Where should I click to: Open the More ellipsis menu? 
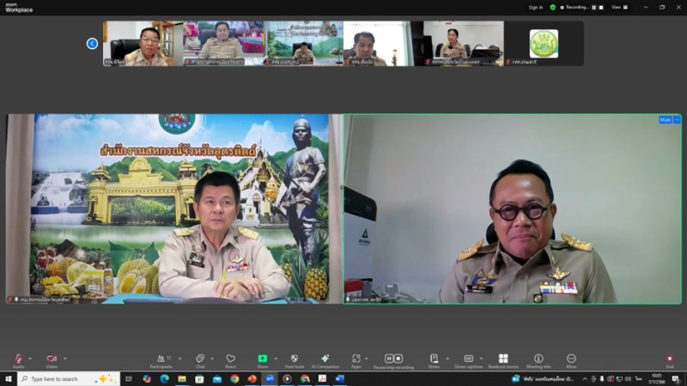click(571, 360)
